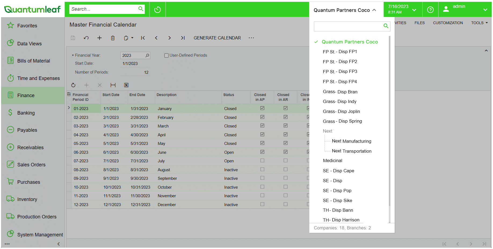Open Banking workspace
Image resolution: width=493 pixels, height=249 pixels.
coord(33,113)
